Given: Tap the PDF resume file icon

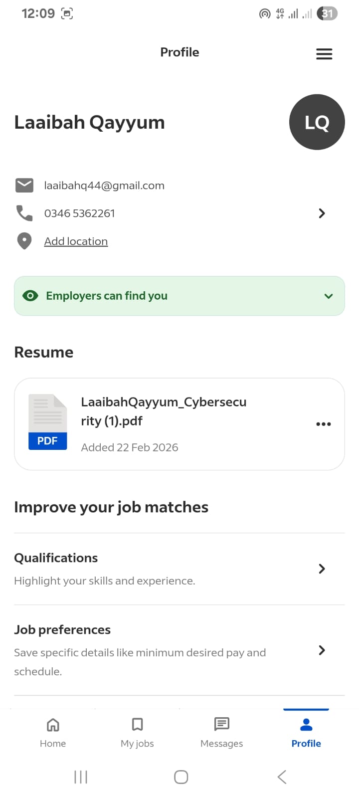Looking at the screenshot, I should 48,422.
